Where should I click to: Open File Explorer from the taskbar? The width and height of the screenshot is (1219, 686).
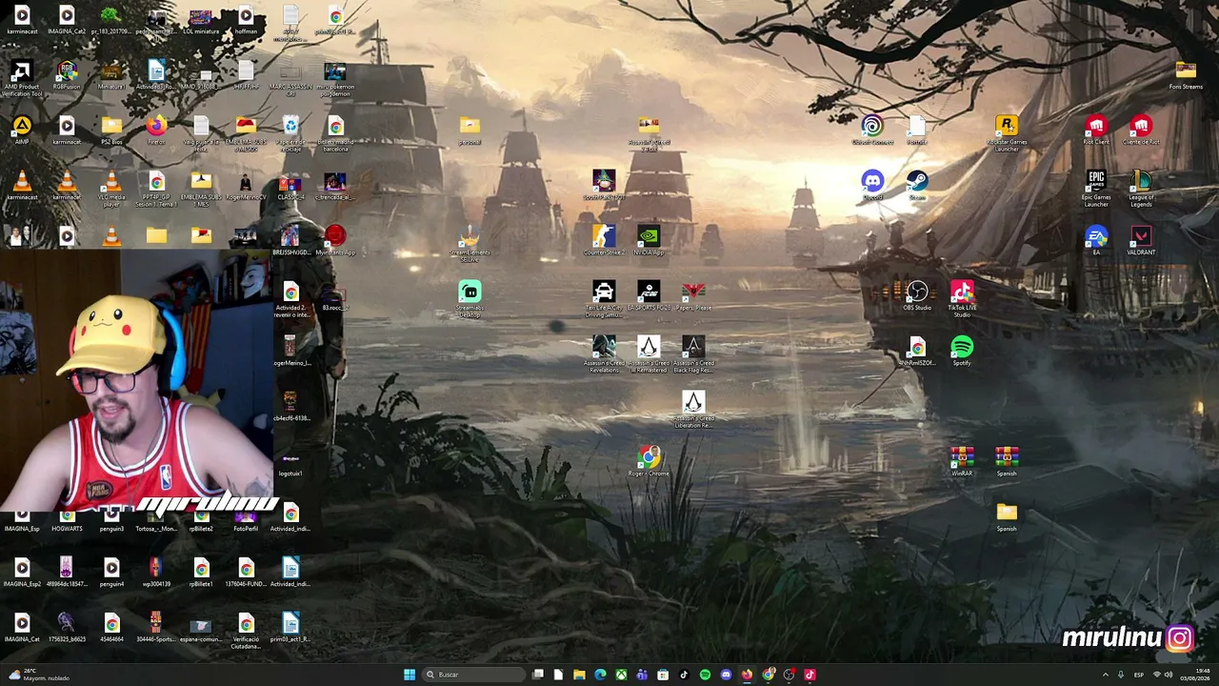[579, 675]
